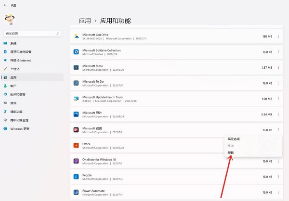This screenshot has height=201, width=289.
Task: Open three-dot menu for Microsoft To Do
Action: coord(278,83)
